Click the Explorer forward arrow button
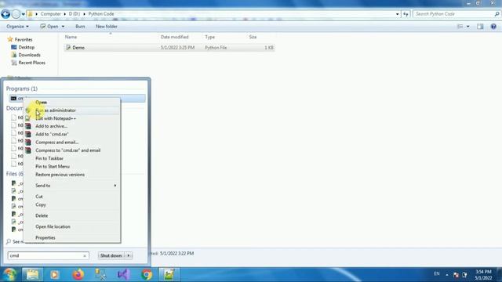The height and width of the screenshot is (282, 502). click(16, 14)
